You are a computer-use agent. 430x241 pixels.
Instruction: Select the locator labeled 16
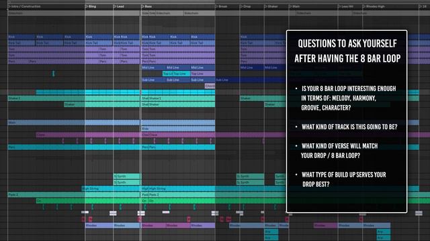click(423, 6)
